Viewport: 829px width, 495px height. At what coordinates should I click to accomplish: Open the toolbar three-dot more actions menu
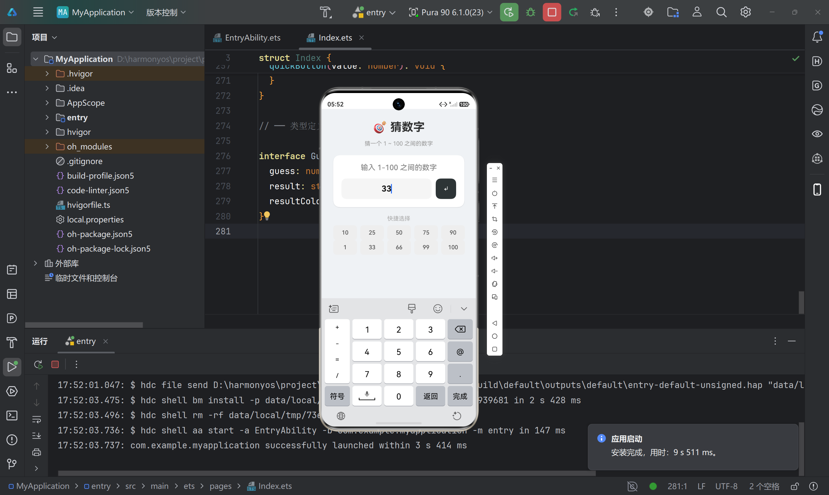tap(616, 12)
